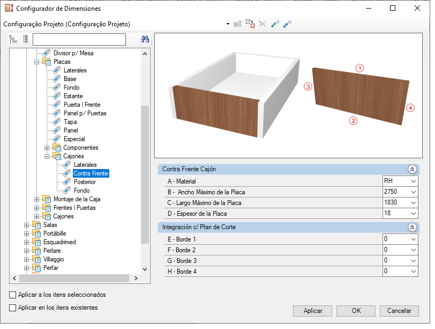
Task: Click the tag icon beside Especial
Action: pos(57,139)
